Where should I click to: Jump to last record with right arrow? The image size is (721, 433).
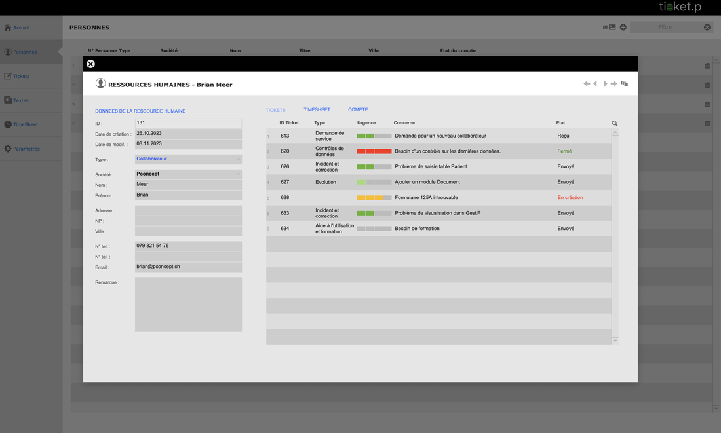[614, 84]
